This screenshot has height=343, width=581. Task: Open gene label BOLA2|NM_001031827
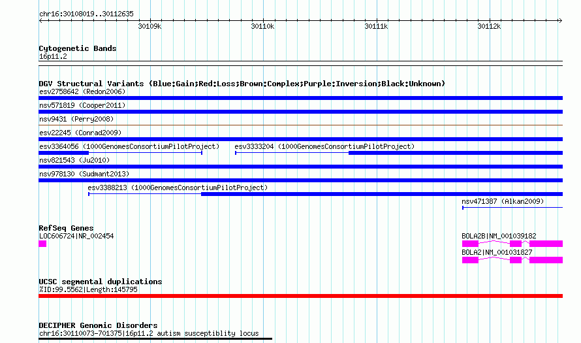click(x=497, y=253)
